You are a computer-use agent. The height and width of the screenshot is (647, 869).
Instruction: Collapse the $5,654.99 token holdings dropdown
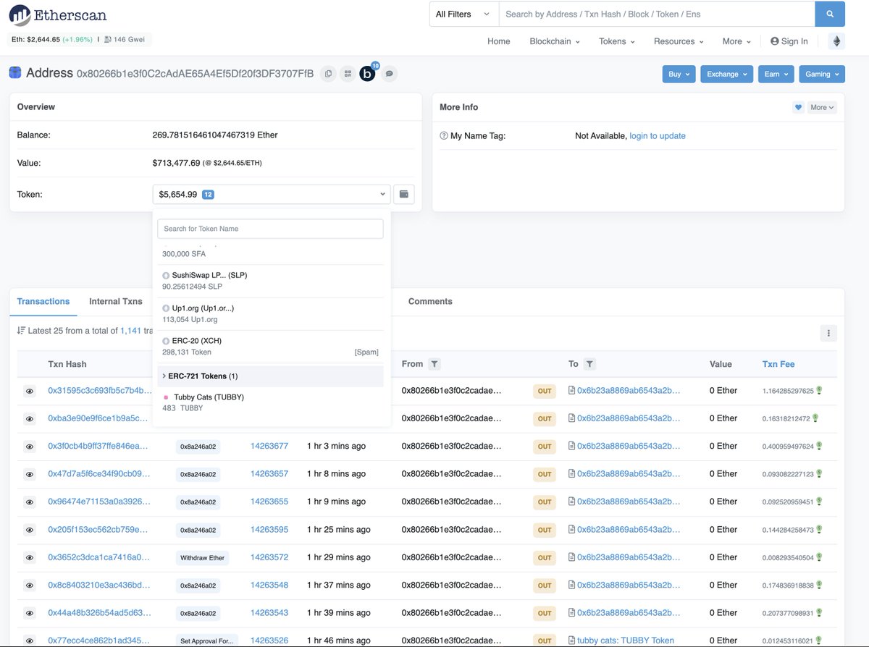(x=272, y=194)
